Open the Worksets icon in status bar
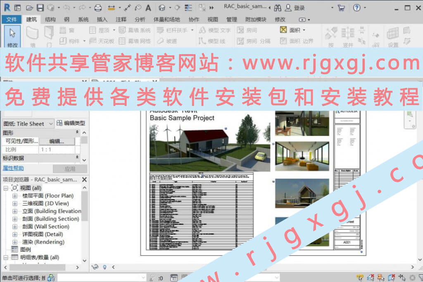The height and width of the screenshot is (282, 423). tap(51, 277)
